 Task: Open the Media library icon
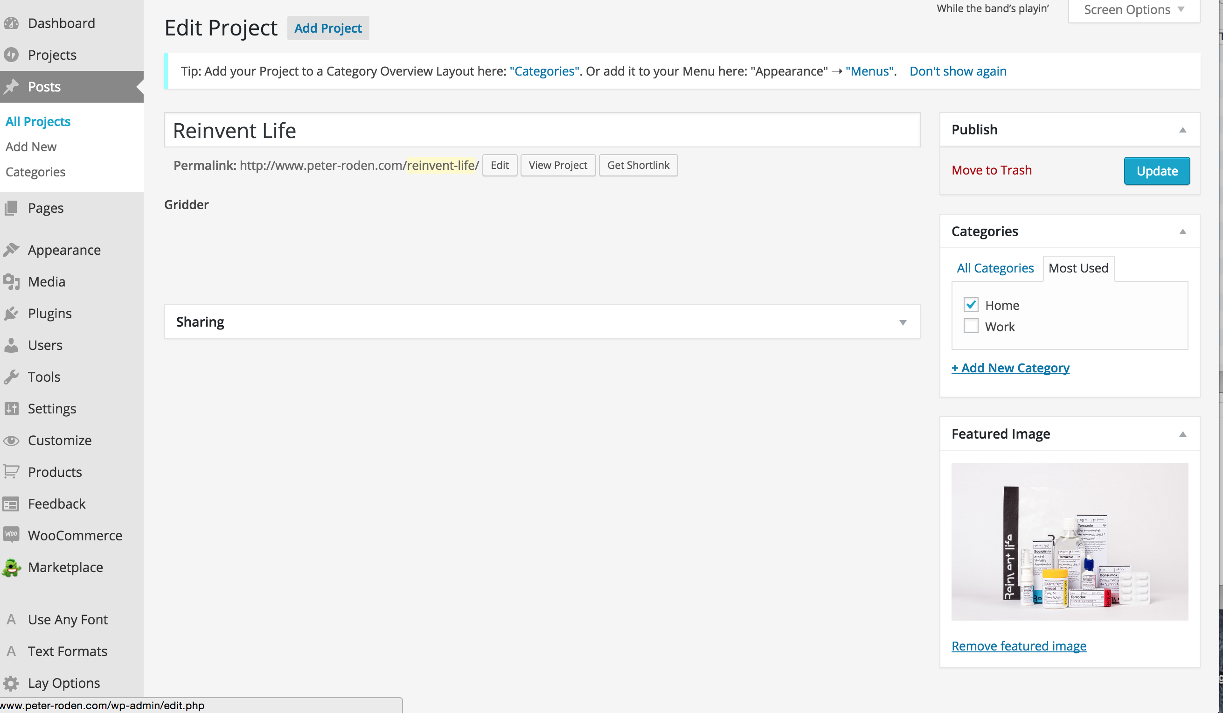[x=12, y=281]
